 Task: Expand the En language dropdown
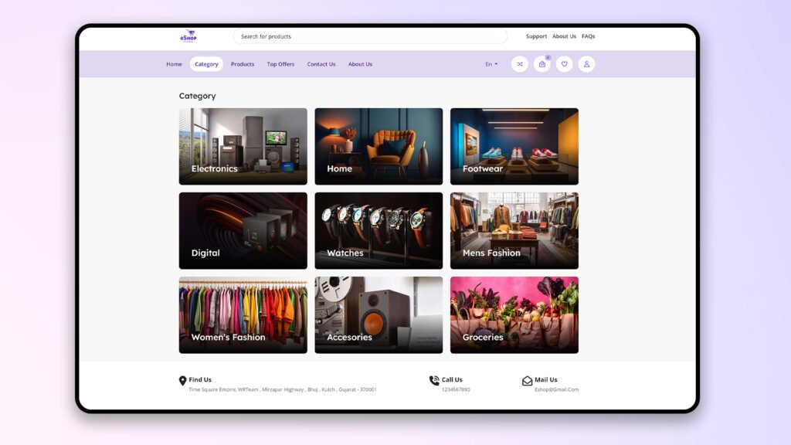pos(491,64)
